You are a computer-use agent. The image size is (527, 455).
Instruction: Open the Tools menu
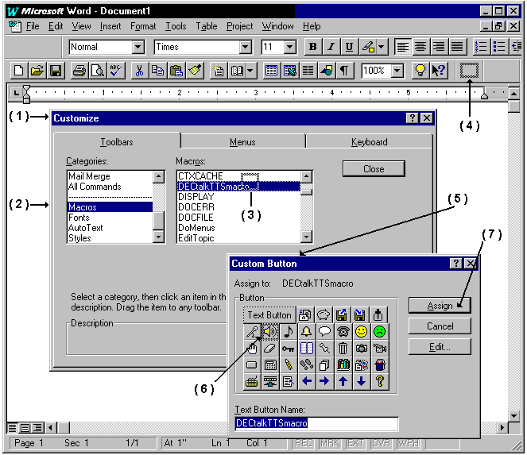pyautogui.click(x=176, y=26)
